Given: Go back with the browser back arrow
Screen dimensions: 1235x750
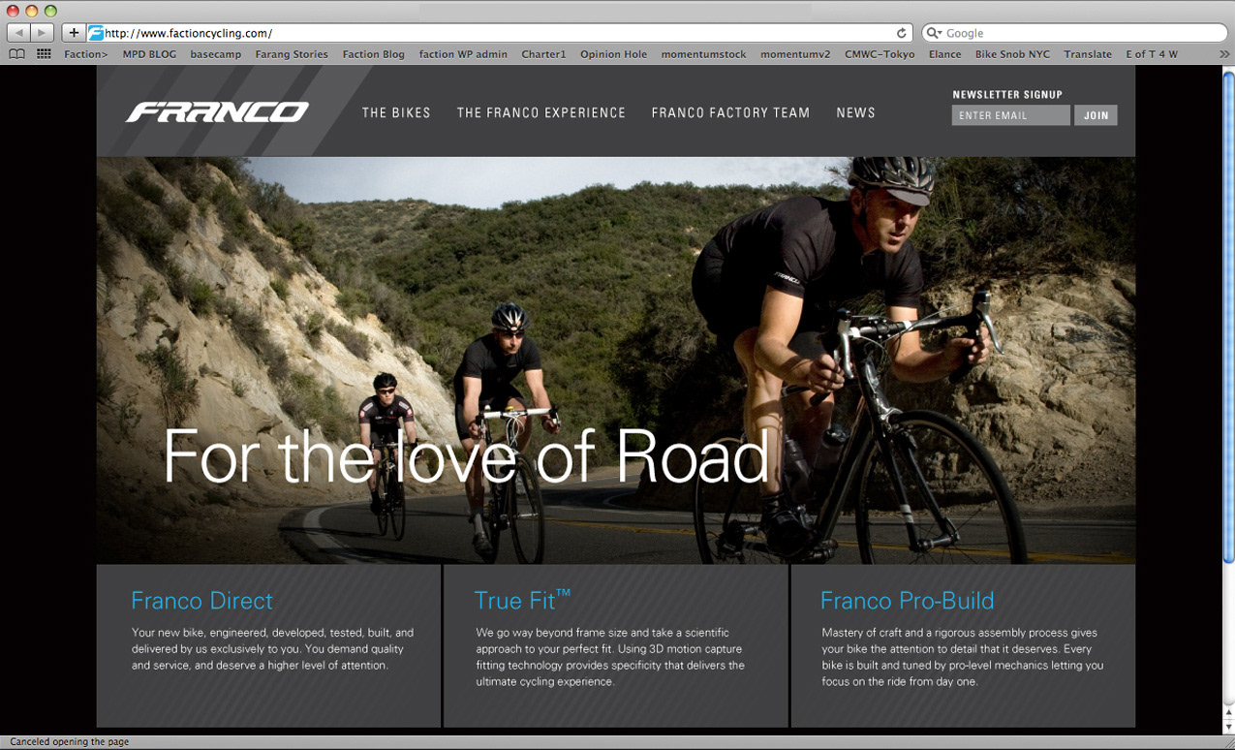Looking at the screenshot, I should point(18,33).
